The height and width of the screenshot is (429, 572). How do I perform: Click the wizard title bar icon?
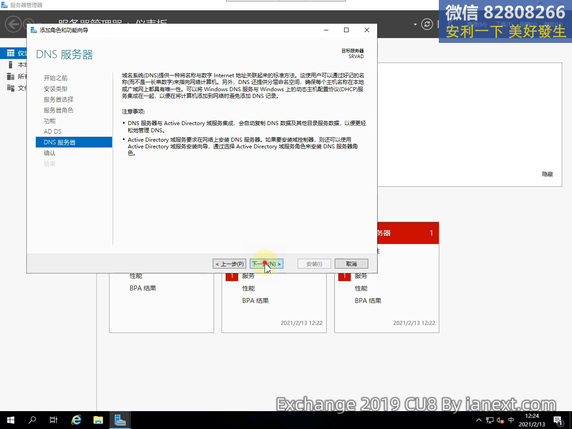click(34, 30)
